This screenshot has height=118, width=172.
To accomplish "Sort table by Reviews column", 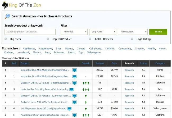I will coord(99,63).
